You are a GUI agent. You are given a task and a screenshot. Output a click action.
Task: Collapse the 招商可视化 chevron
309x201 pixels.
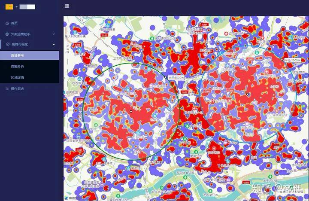[54, 45]
